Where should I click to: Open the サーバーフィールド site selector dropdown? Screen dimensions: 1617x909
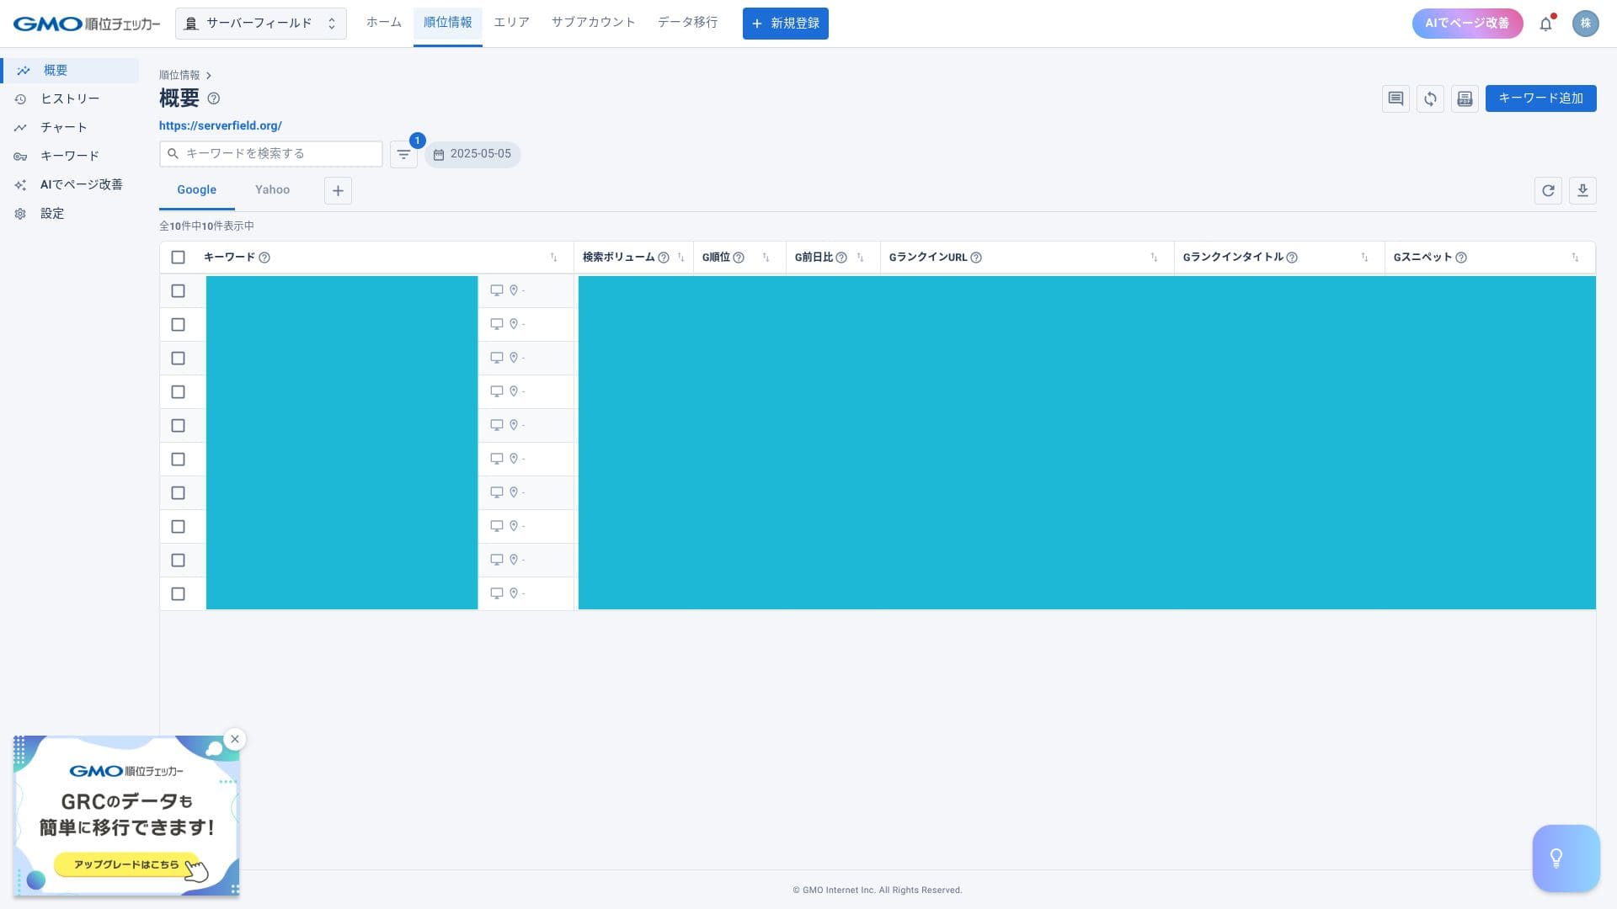click(260, 24)
